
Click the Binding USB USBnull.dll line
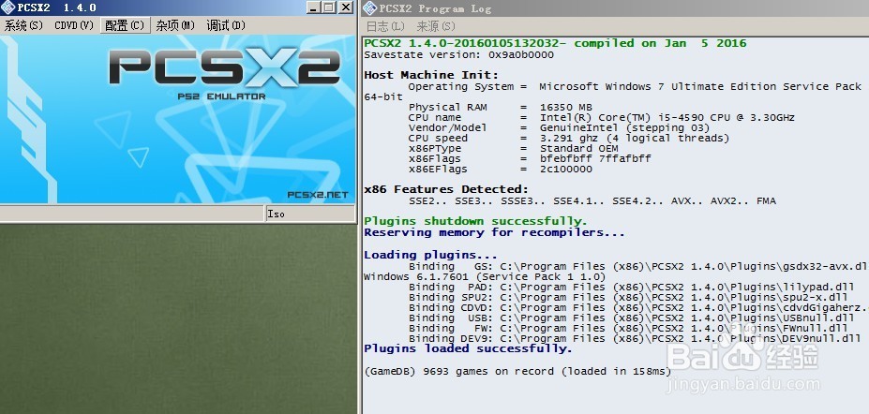tap(631, 318)
